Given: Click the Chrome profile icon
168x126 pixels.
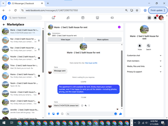Looking at the screenshot, I should 145,10.
